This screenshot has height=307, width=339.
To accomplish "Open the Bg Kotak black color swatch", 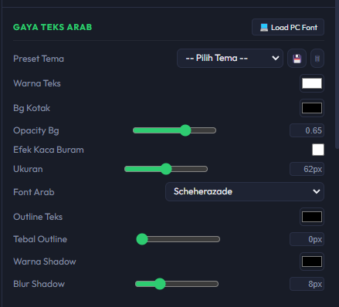I will tap(312, 108).
